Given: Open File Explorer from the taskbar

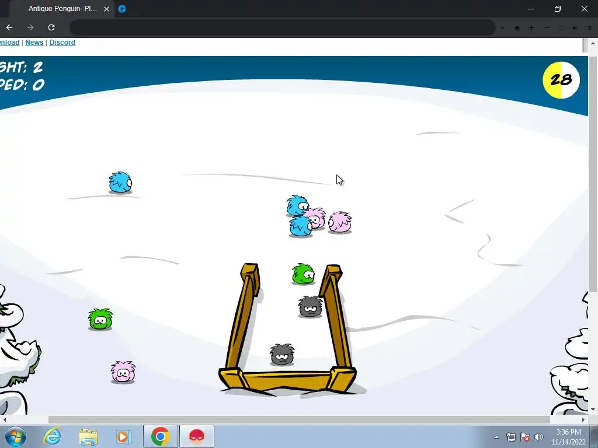Looking at the screenshot, I should pos(88,436).
